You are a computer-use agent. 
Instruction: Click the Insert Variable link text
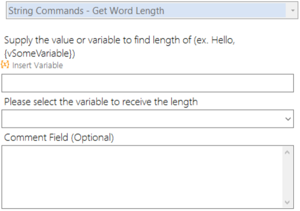point(37,65)
